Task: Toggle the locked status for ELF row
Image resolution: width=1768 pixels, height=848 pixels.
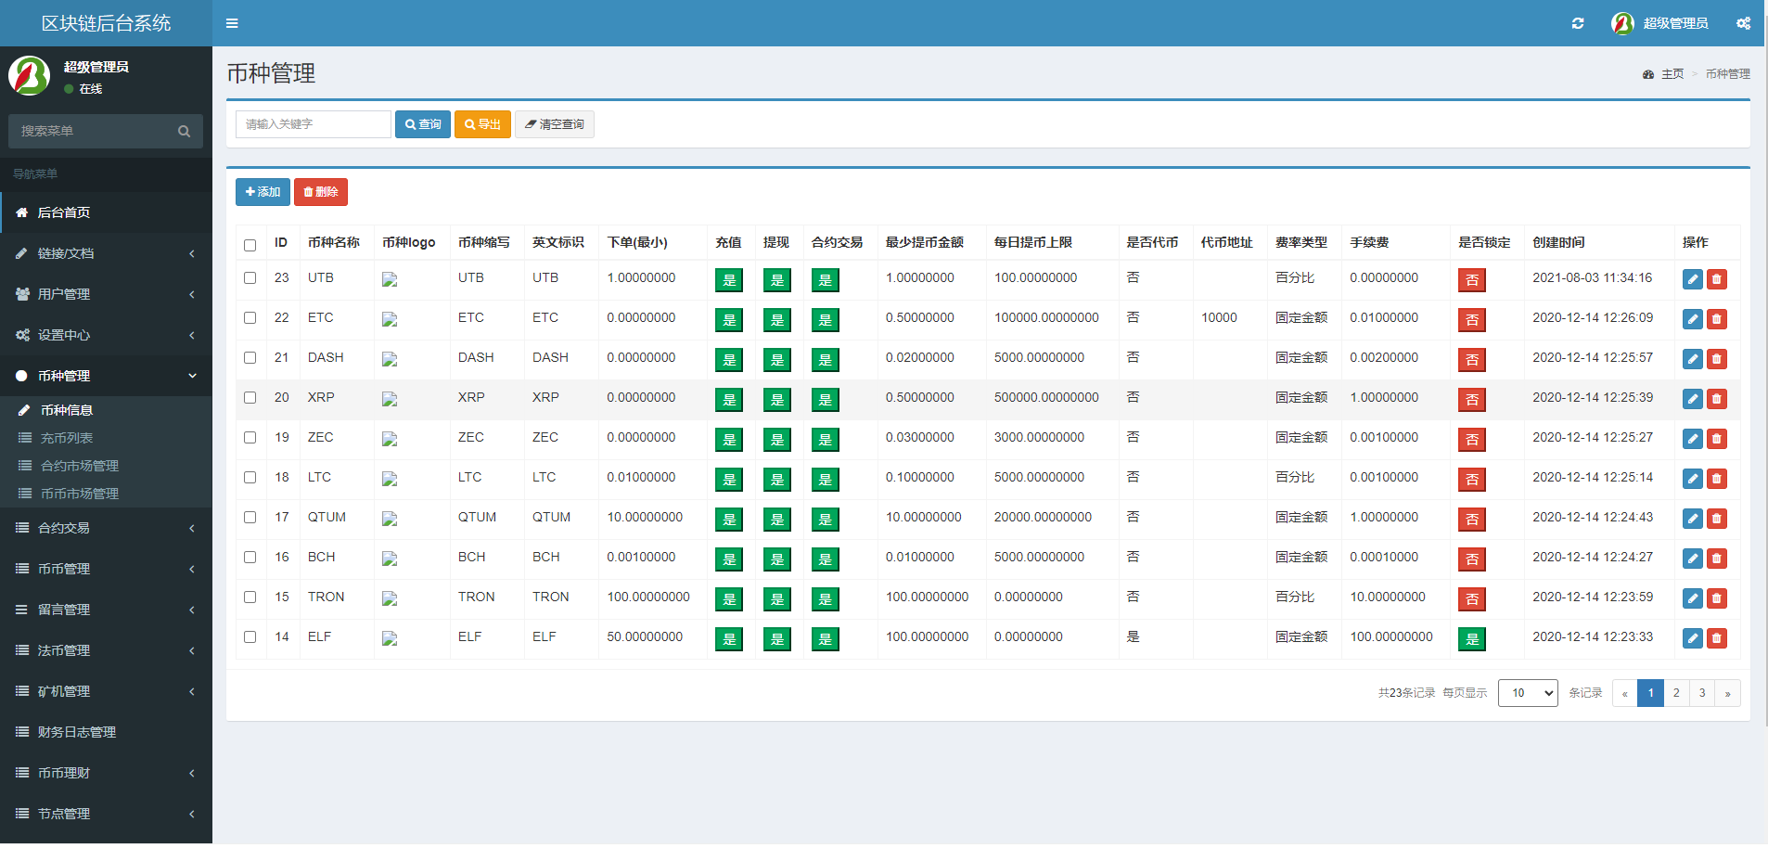Action: coord(1471,639)
